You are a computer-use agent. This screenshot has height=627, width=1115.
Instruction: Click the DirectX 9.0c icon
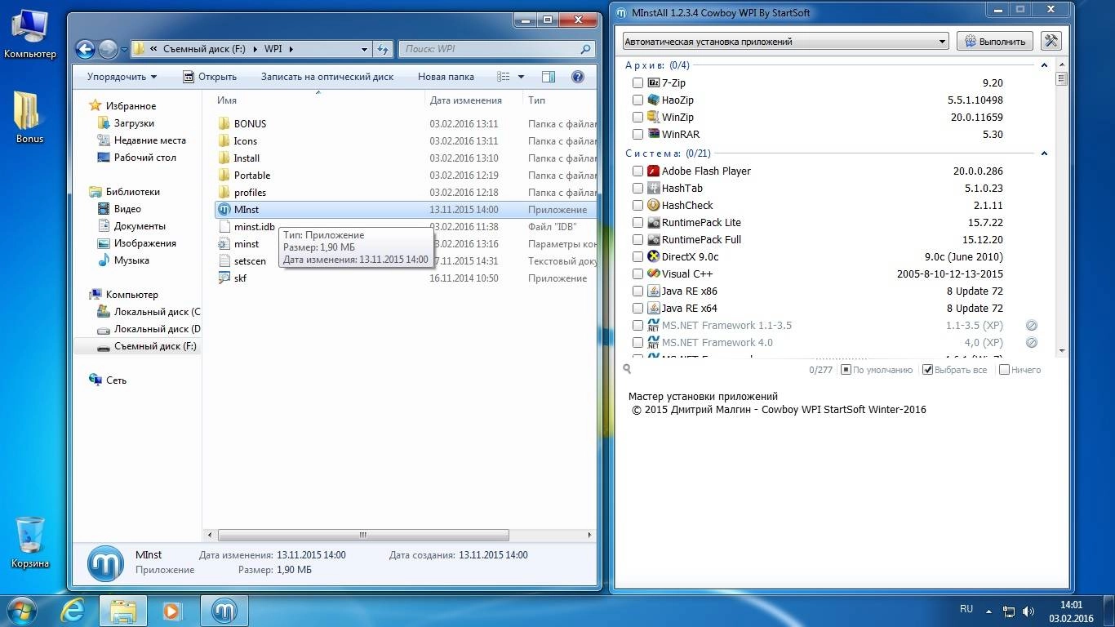coord(654,256)
